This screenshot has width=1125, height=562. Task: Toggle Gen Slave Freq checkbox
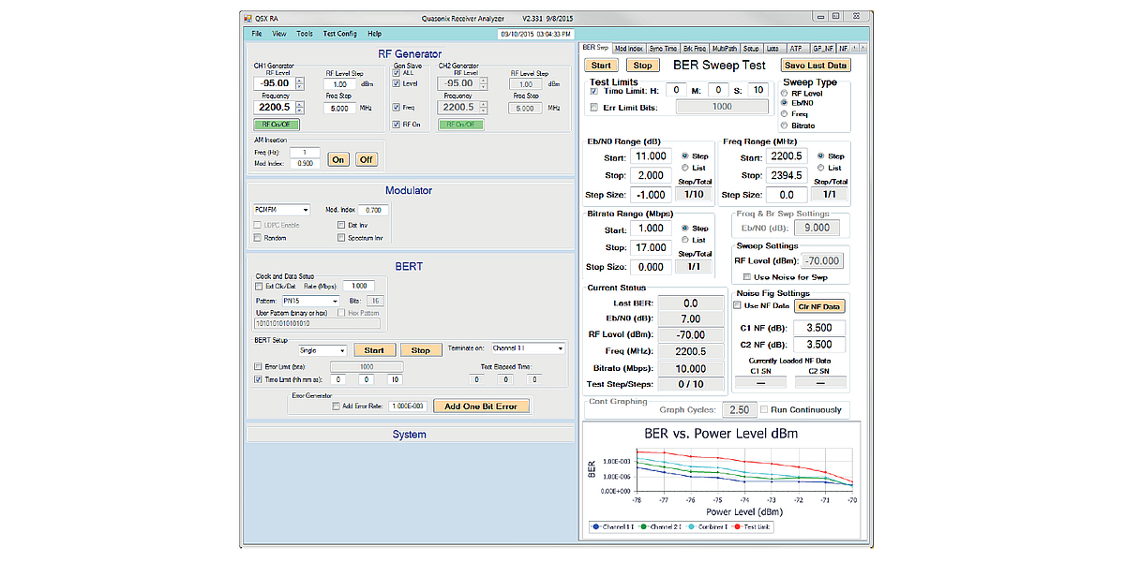pos(397,107)
